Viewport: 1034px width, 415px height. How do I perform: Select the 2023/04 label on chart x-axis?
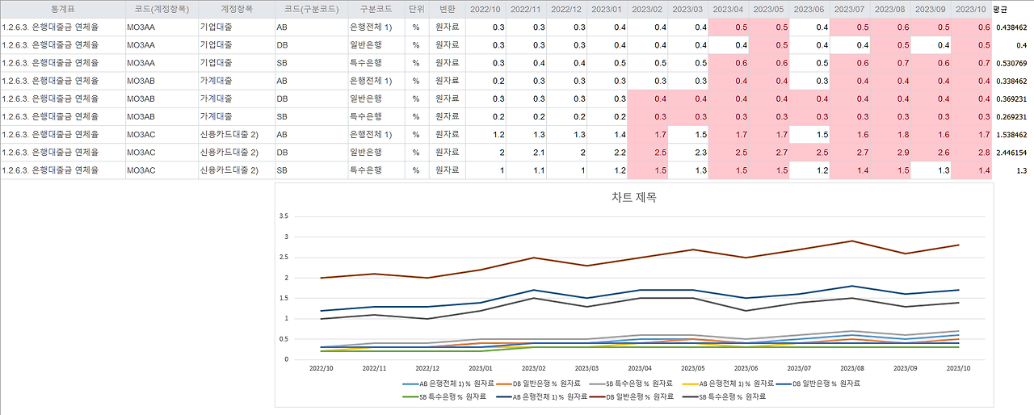640,367
